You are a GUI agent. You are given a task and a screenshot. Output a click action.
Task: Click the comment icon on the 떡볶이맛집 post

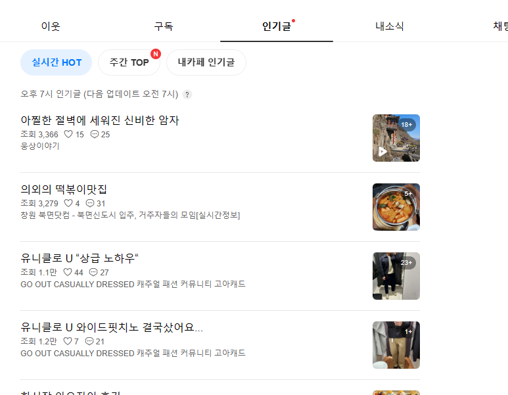90,203
